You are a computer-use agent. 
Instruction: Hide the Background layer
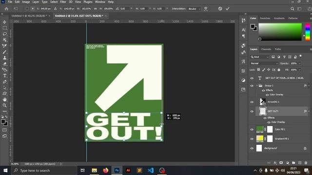pos(252,148)
